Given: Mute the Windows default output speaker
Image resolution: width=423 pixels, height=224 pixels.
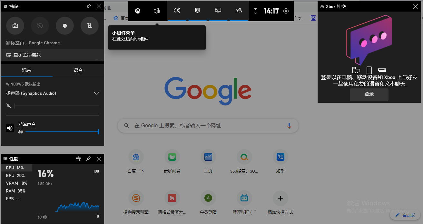Looking at the screenshot, I should pos(9,106).
